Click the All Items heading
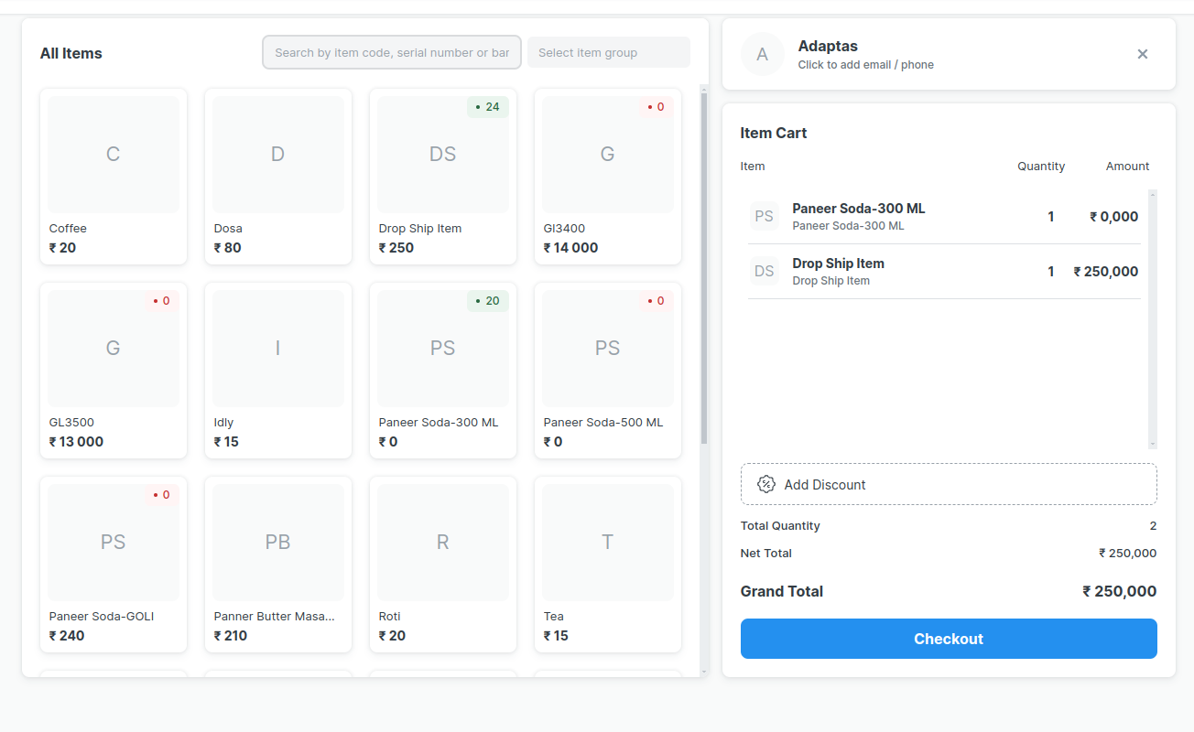The width and height of the screenshot is (1194, 732). (71, 53)
